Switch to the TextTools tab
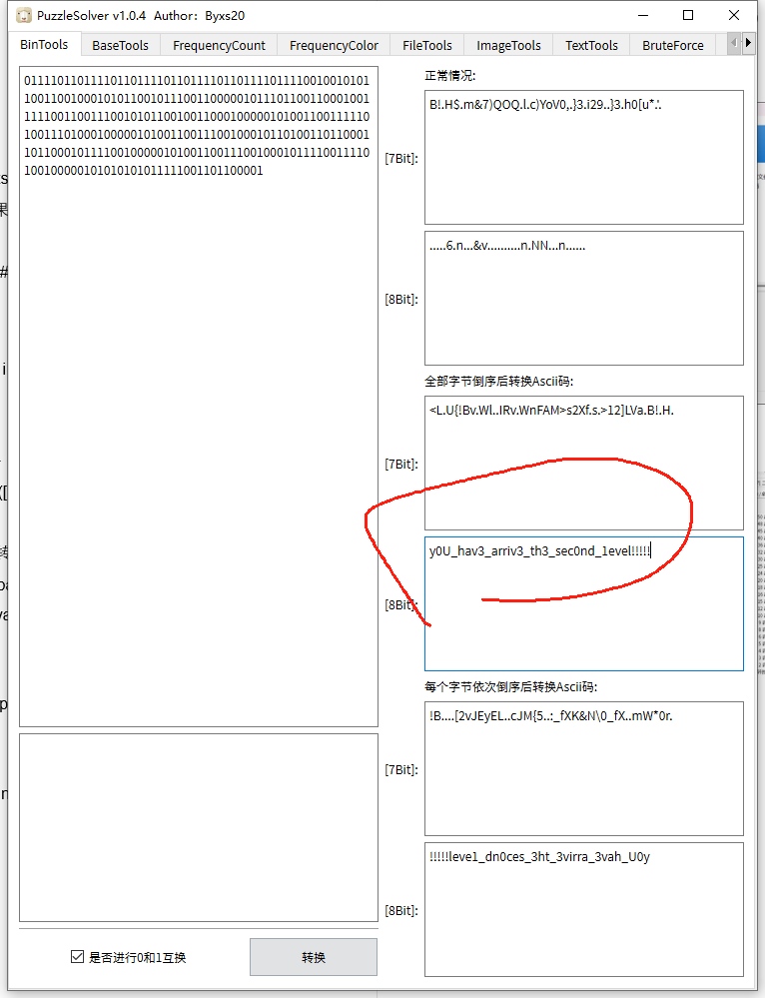This screenshot has height=998, width=765. coord(591,45)
